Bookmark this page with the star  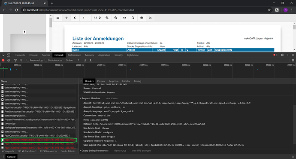point(269,10)
